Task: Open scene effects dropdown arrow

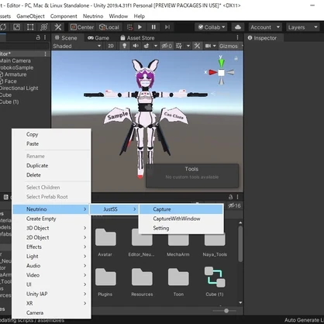Action: point(155,46)
